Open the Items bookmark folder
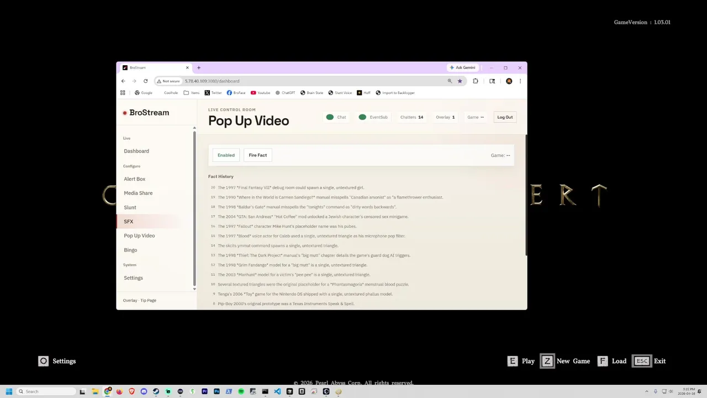Image resolution: width=707 pixels, height=398 pixels. (x=192, y=93)
